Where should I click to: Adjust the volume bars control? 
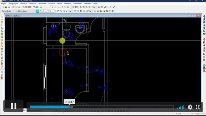click(181, 107)
